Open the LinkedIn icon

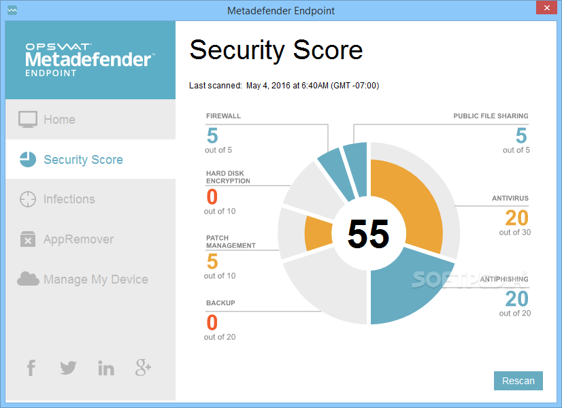point(106,369)
